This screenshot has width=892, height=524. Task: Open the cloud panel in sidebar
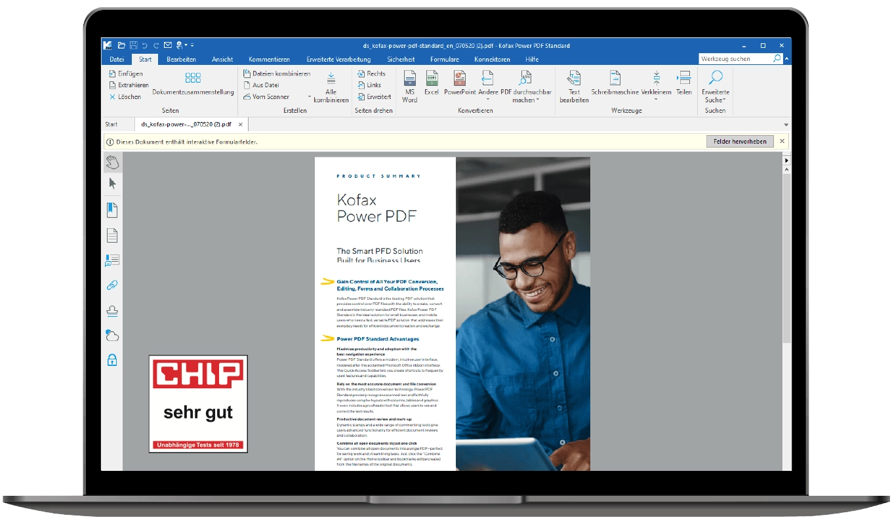point(112,335)
